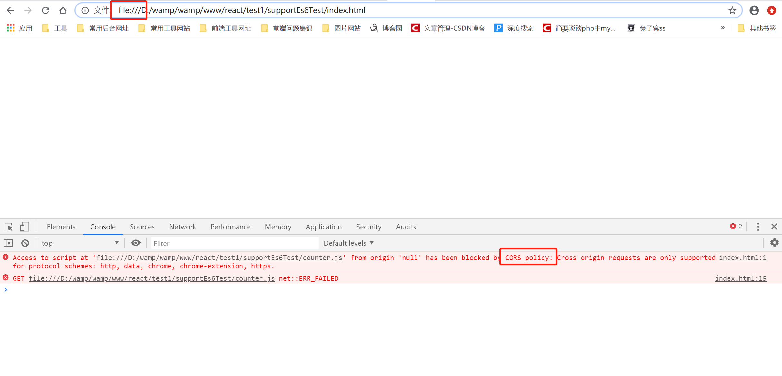Create a live expression with the eye icon

coord(136,243)
